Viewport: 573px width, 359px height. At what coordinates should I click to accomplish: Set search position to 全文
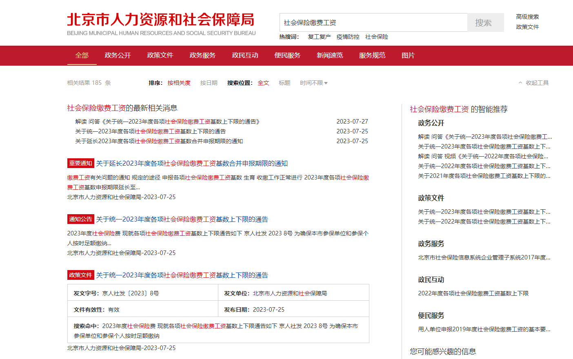click(263, 83)
